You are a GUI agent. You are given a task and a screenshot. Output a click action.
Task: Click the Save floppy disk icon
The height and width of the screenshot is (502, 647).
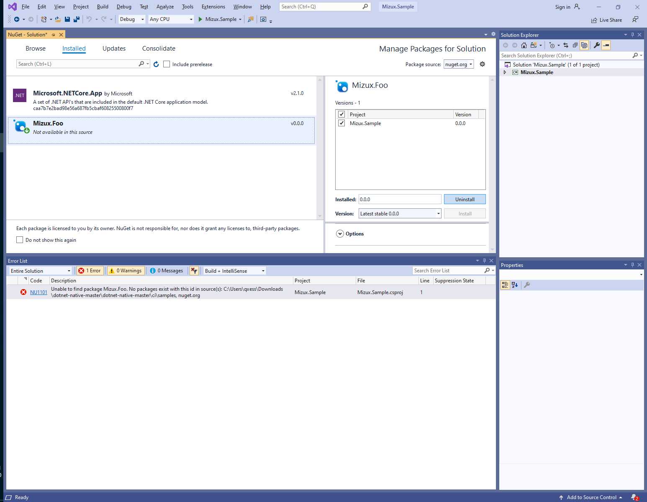pyautogui.click(x=67, y=19)
